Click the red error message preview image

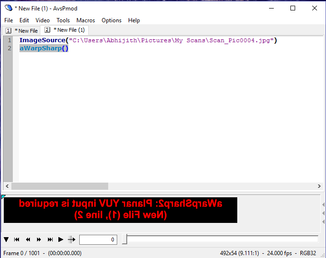[121, 210]
